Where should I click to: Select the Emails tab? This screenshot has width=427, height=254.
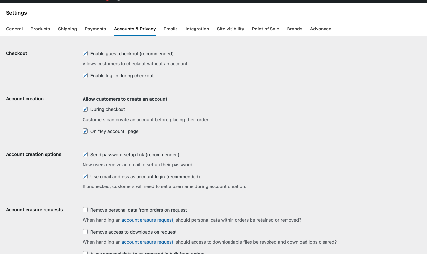[171, 29]
